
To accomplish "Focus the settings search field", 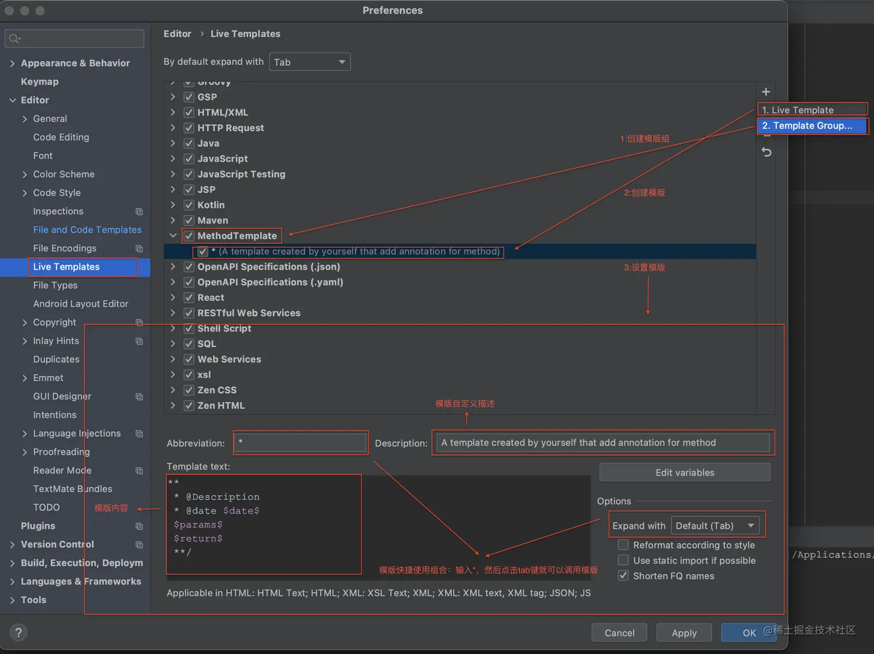I will coord(75,39).
